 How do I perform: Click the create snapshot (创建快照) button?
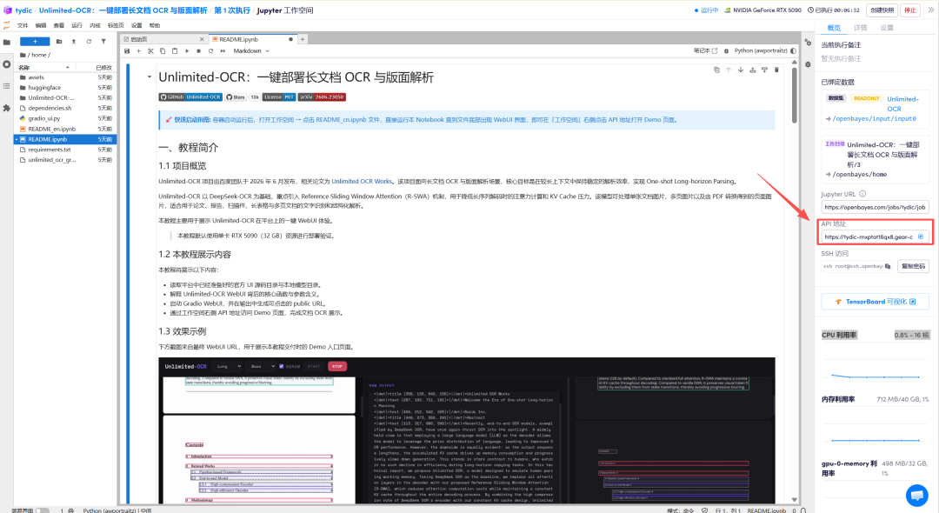pyautogui.click(x=882, y=10)
